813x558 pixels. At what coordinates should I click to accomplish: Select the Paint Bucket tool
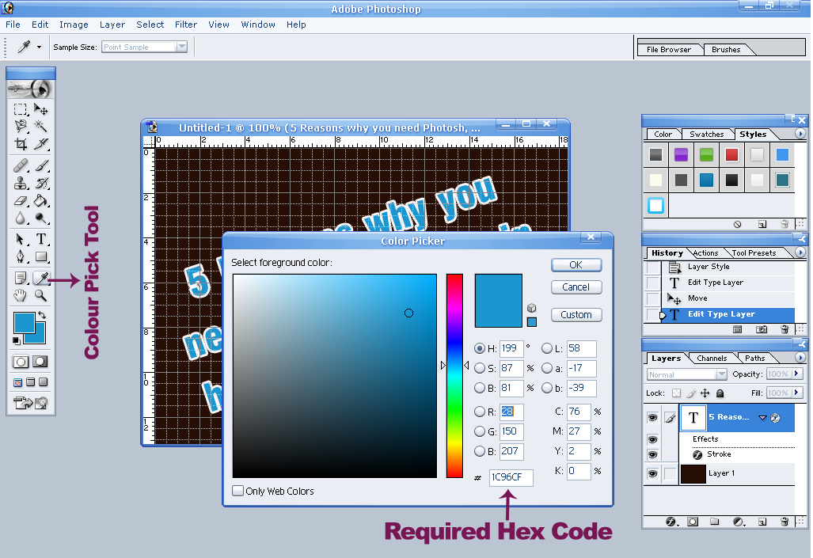[x=41, y=201]
